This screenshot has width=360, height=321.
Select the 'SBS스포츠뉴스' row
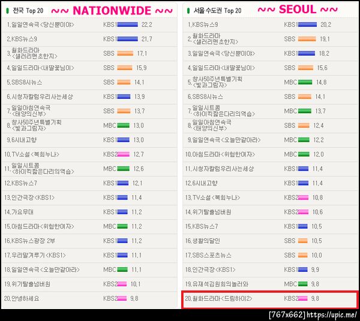(x=270, y=255)
